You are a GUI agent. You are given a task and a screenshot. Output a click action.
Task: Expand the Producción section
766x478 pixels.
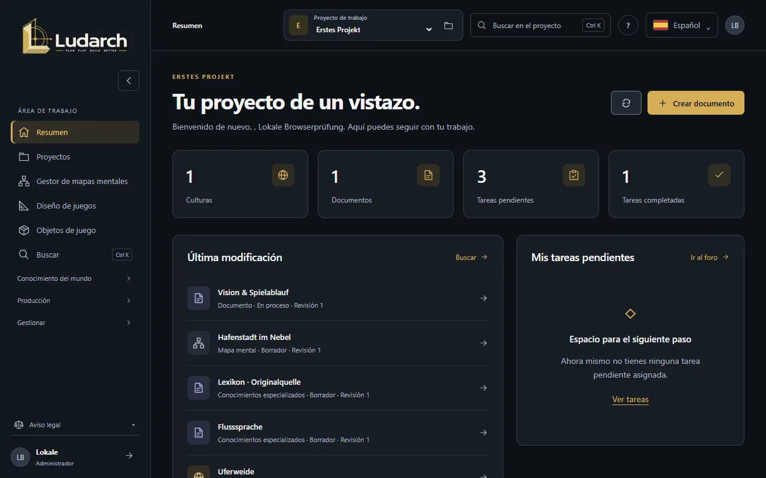coord(75,301)
